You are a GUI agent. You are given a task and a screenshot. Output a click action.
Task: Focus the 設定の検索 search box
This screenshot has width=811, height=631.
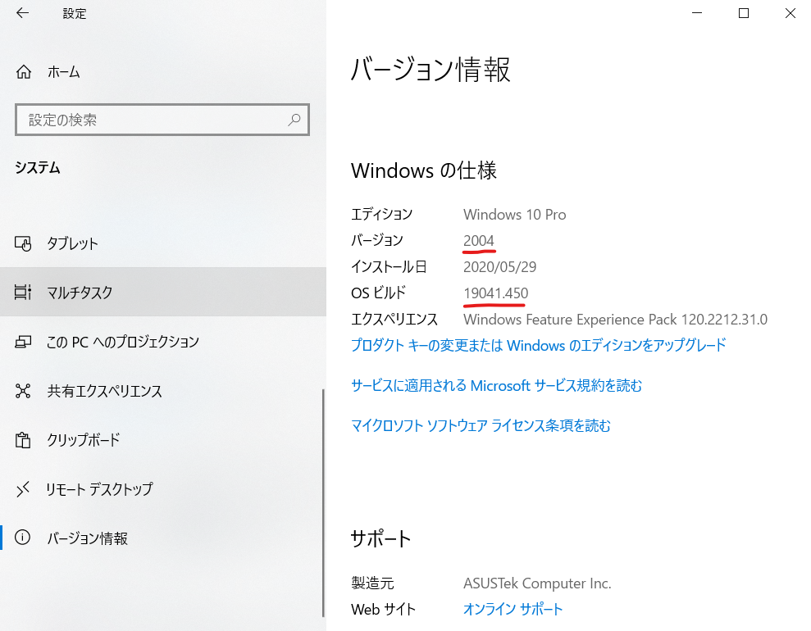pyautogui.click(x=162, y=120)
